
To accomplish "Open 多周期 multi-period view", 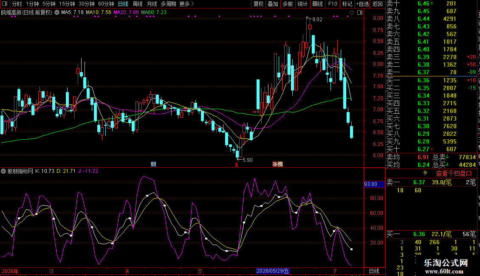I will 168,4.
